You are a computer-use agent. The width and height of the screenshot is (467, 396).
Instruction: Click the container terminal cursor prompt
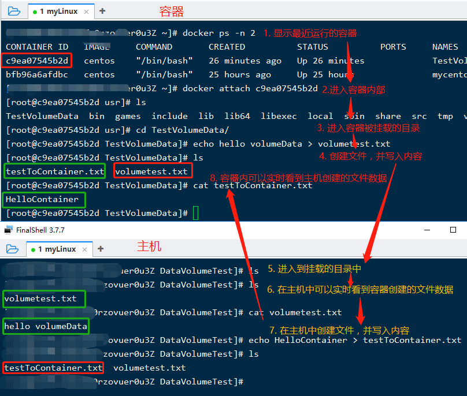pyautogui.click(x=196, y=213)
